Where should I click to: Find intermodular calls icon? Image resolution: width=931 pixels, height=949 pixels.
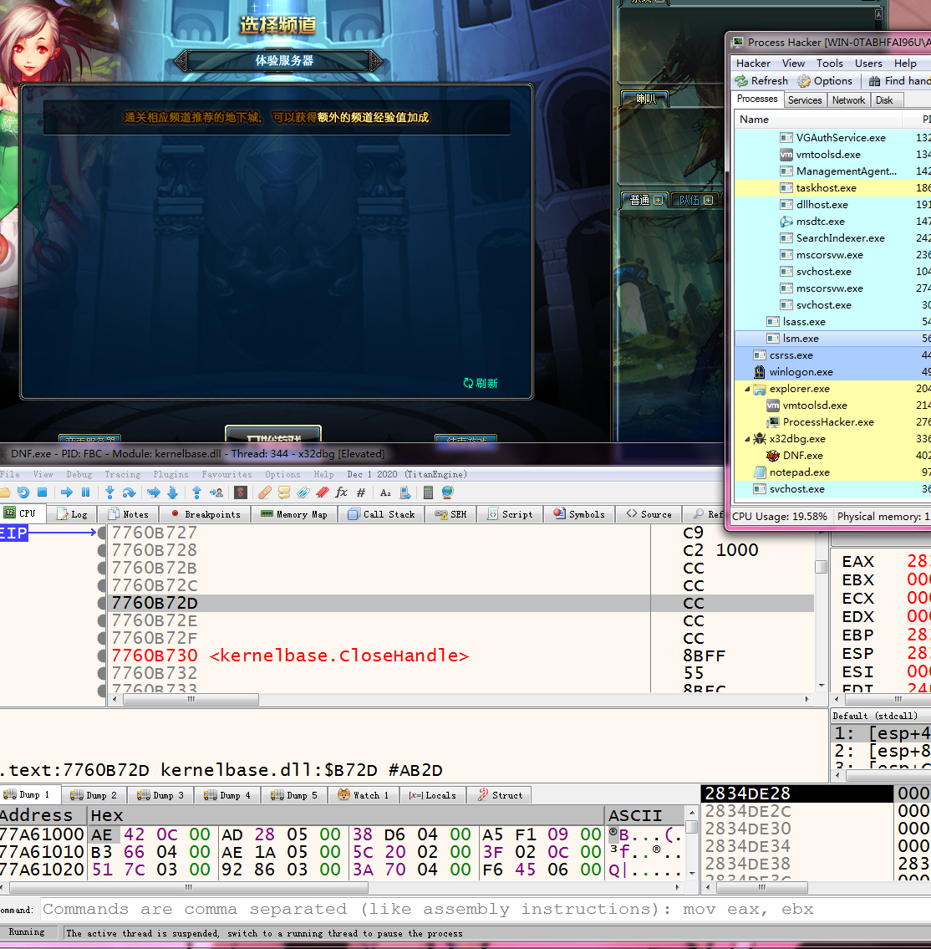coord(405,492)
